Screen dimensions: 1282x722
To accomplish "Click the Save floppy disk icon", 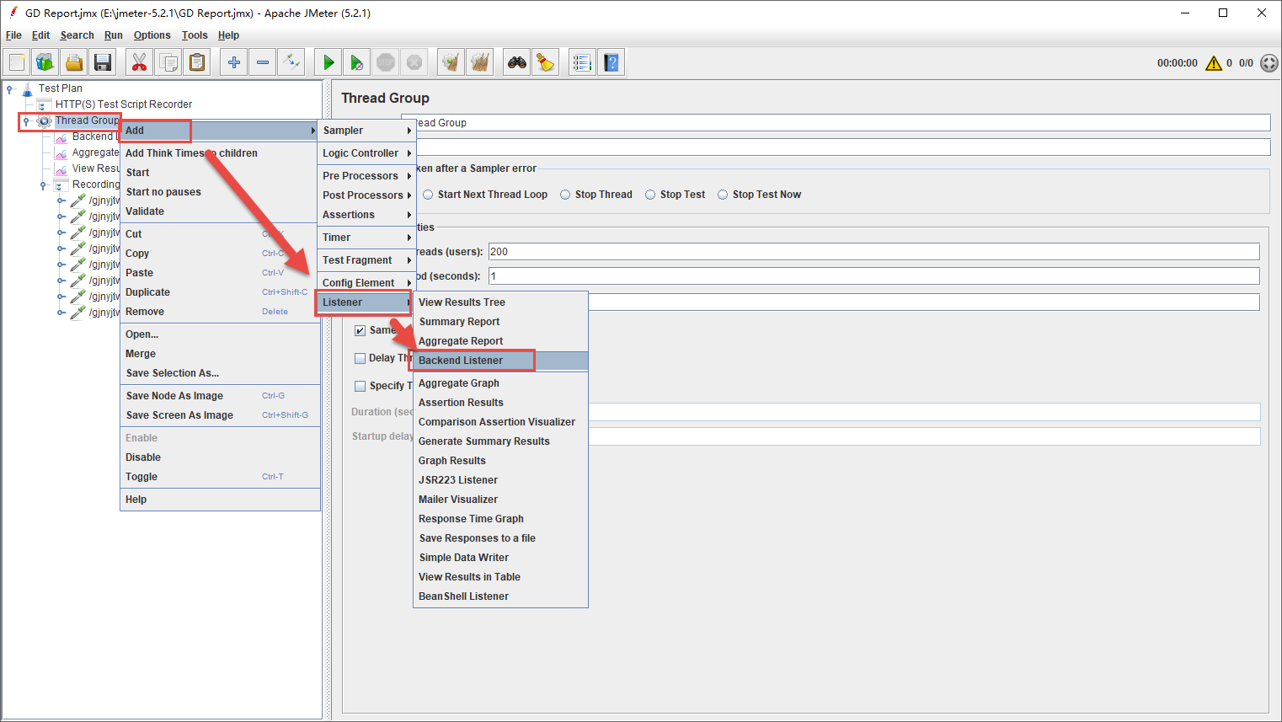I will pyautogui.click(x=103, y=62).
